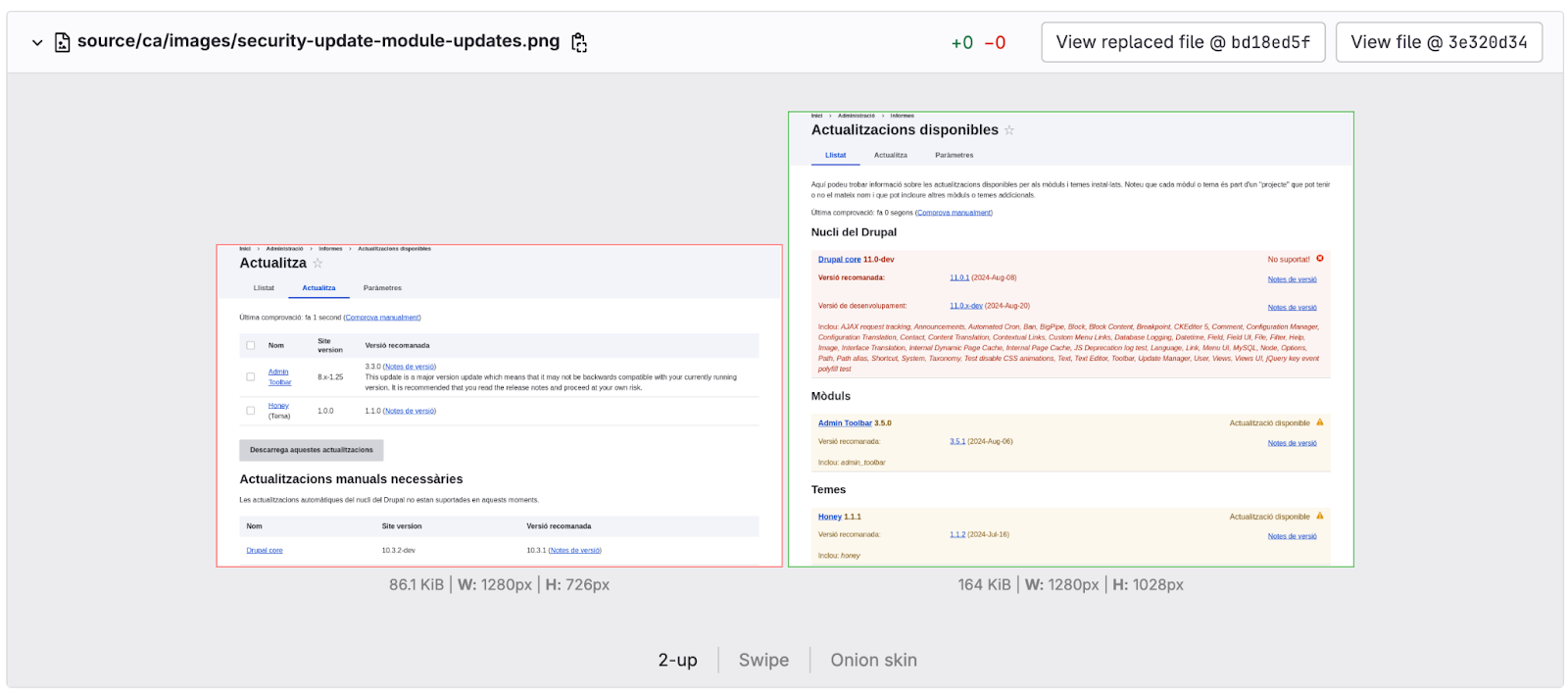
Task: Copy the file path to clipboard
Action: click(x=579, y=42)
